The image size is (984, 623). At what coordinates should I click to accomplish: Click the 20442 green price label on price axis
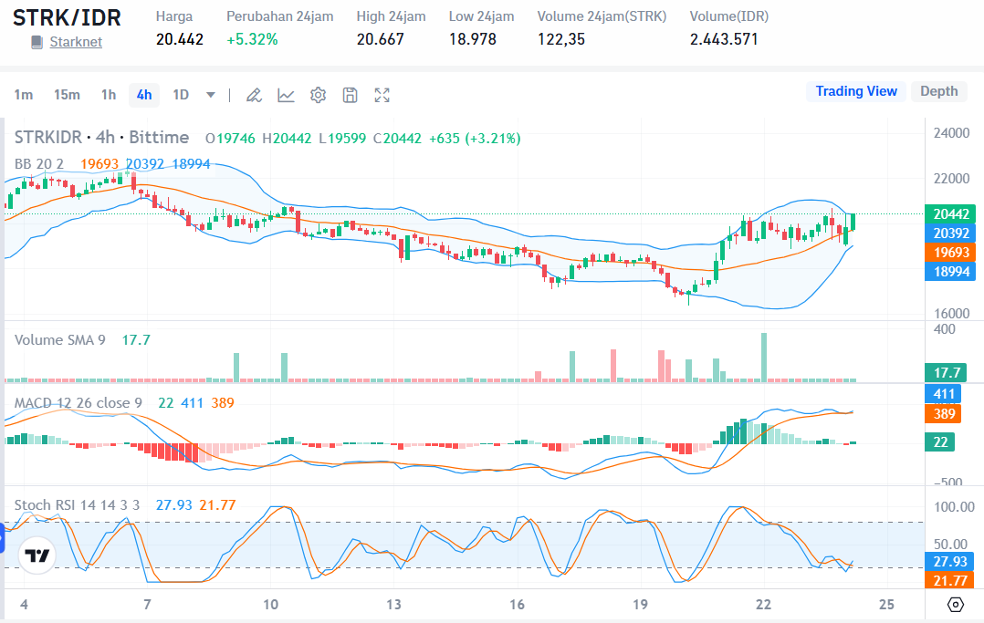tap(949, 213)
